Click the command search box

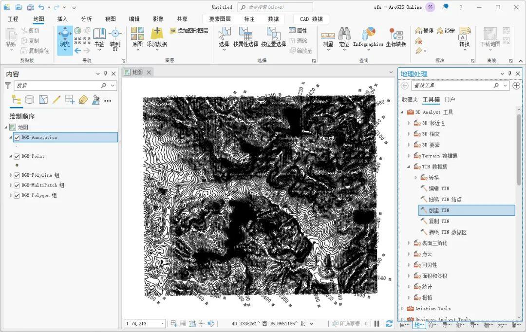275,7
